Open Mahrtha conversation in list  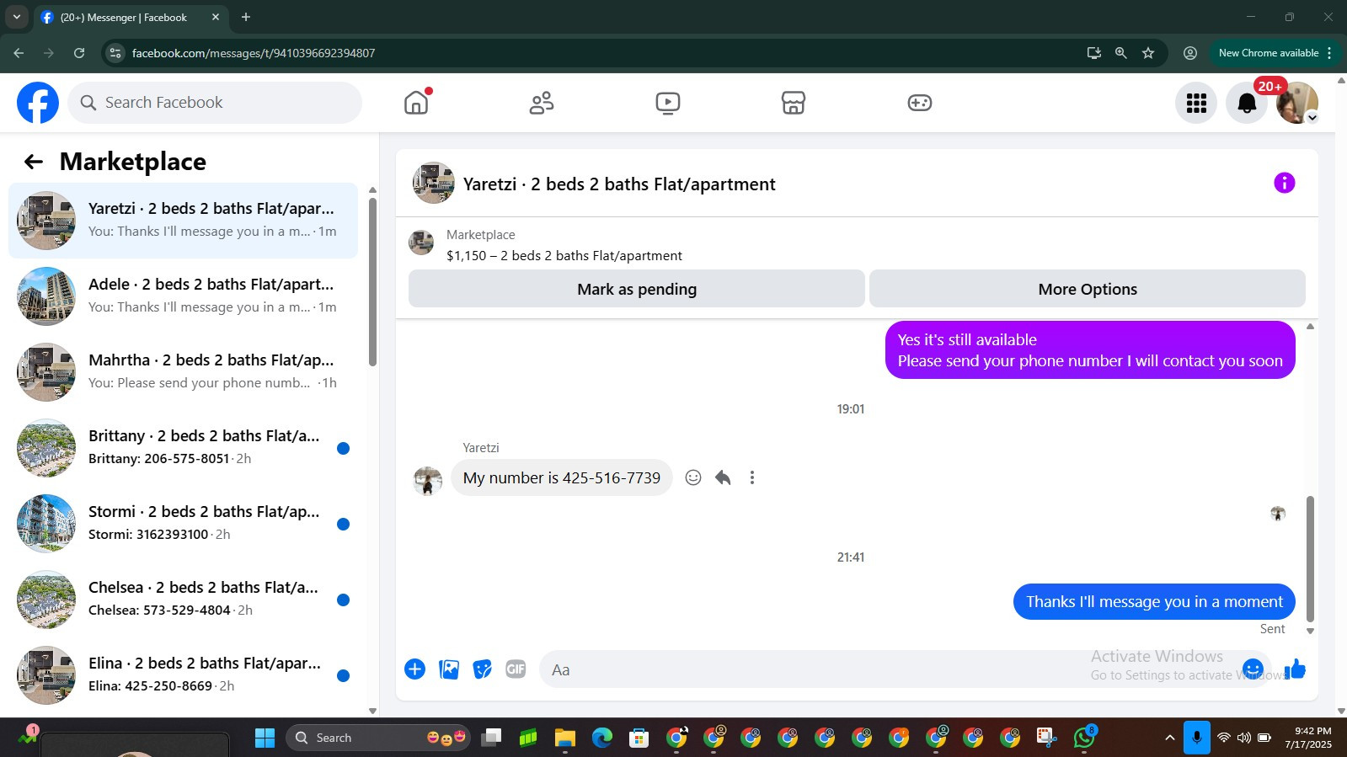[x=183, y=372]
